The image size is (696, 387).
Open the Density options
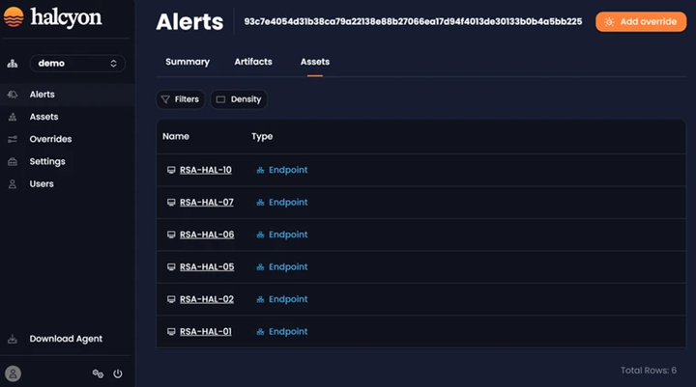(239, 99)
